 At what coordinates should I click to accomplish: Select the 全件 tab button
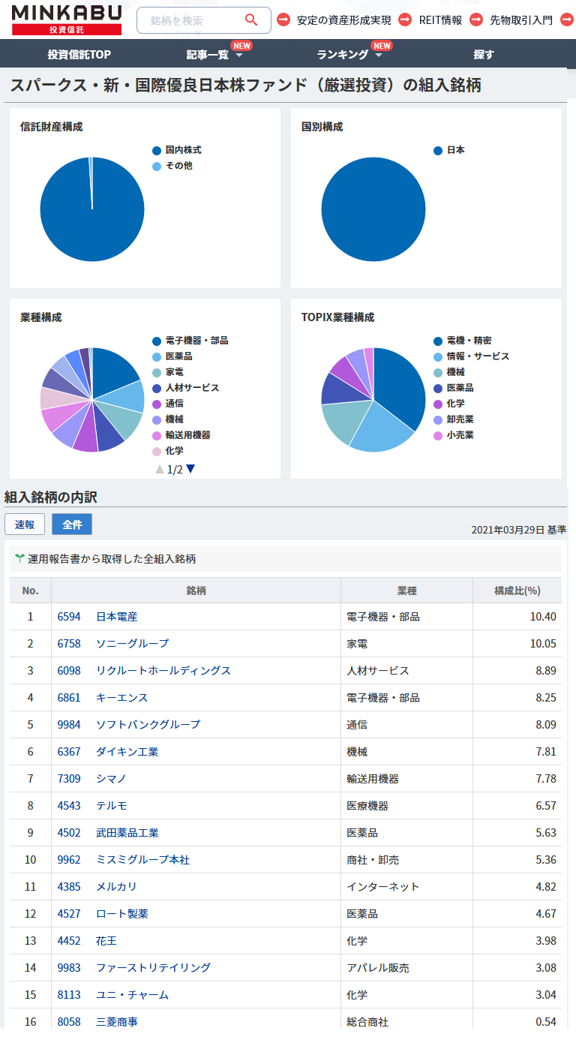click(72, 524)
